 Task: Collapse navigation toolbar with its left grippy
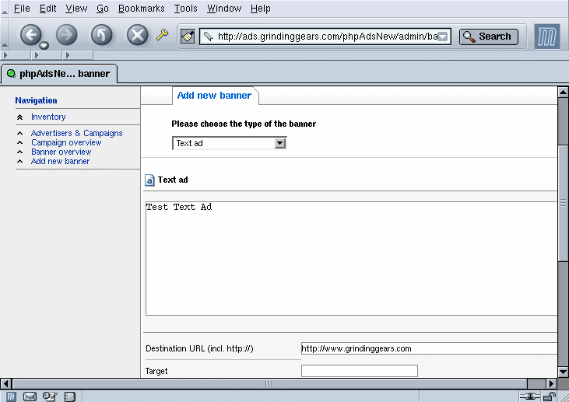pos(5,35)
